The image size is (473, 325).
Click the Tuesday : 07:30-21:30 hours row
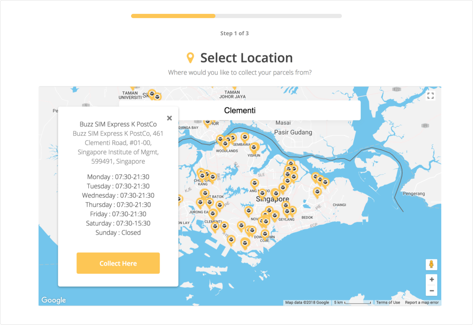[x=118, y=186]
